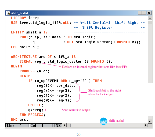Click the line reg(0)<= reg(1);
The width and height of the screenshot is (155, 137).
click(x=54, y=100)
